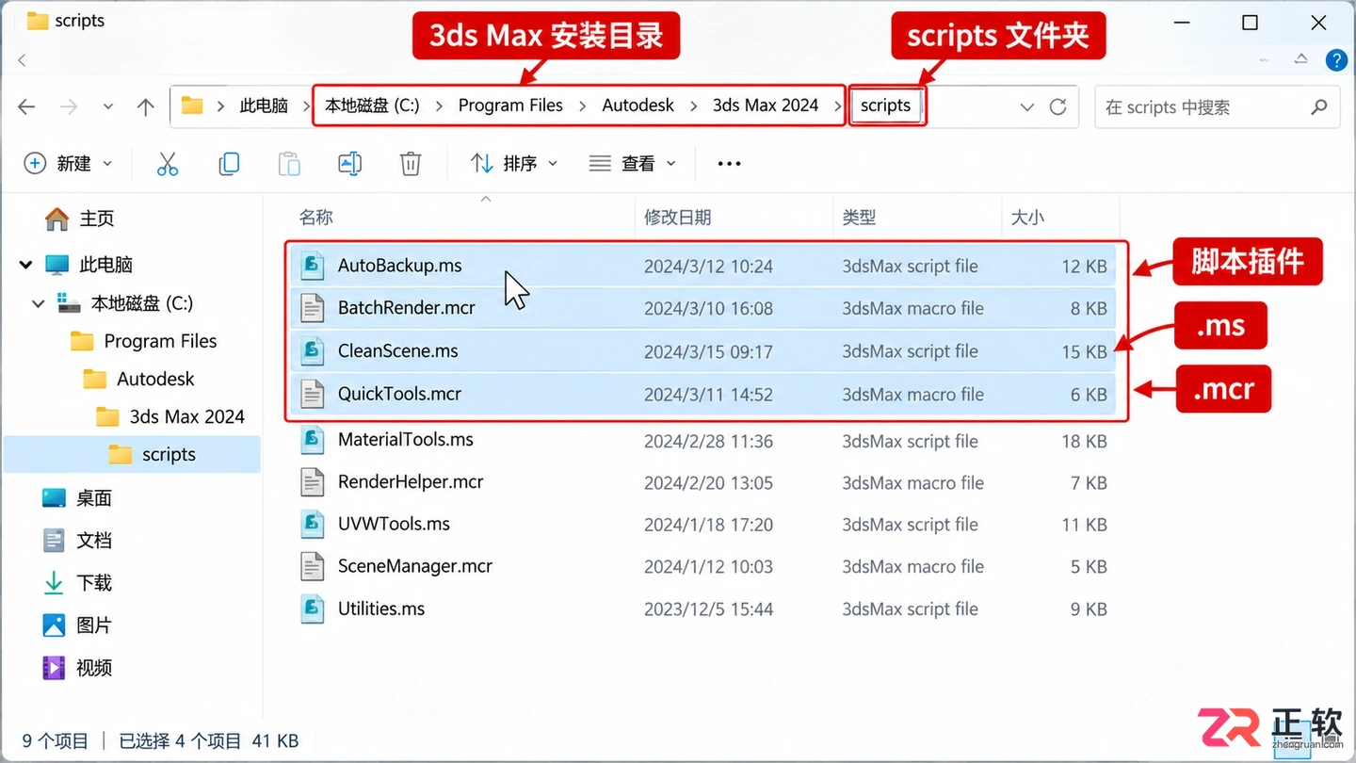Collapse the ribbon with the up chevron
1356x763 pixels.
click(1300, 59)
